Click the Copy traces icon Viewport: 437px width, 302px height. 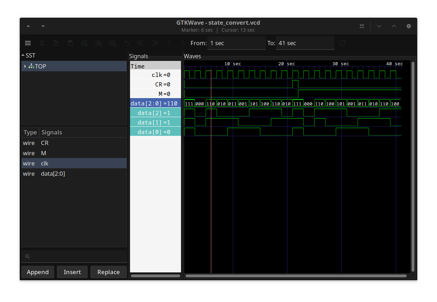pos(56,43)
